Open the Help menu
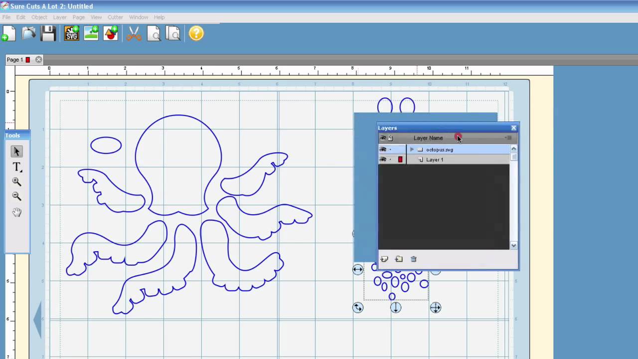638x359 pixels. (x=159, y=17)
